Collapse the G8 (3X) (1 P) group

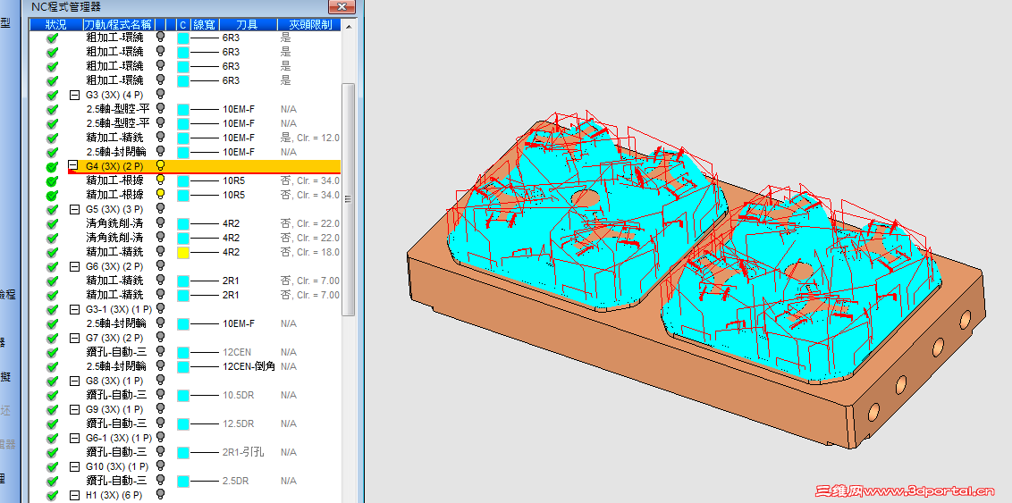click(73, 381)
